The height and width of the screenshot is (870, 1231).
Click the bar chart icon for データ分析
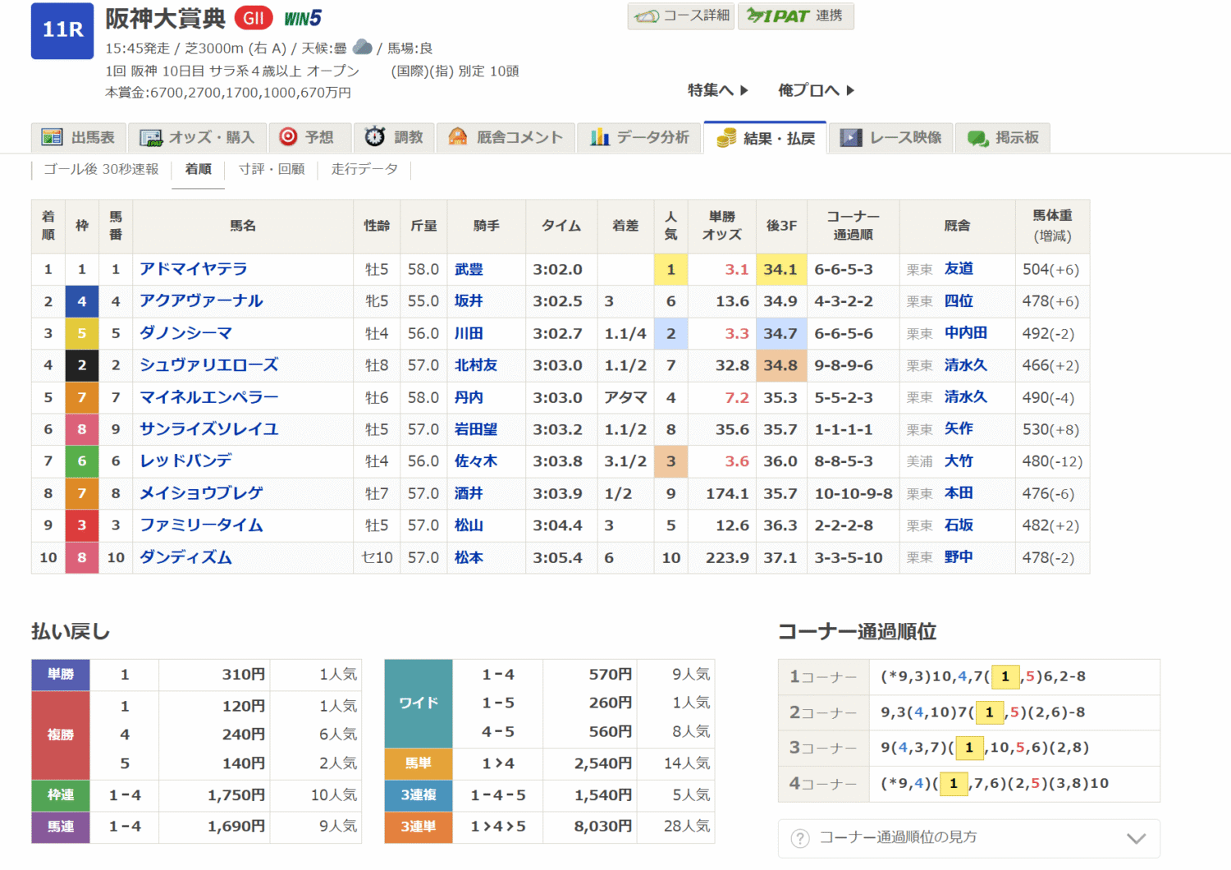(x=600, y=137)
